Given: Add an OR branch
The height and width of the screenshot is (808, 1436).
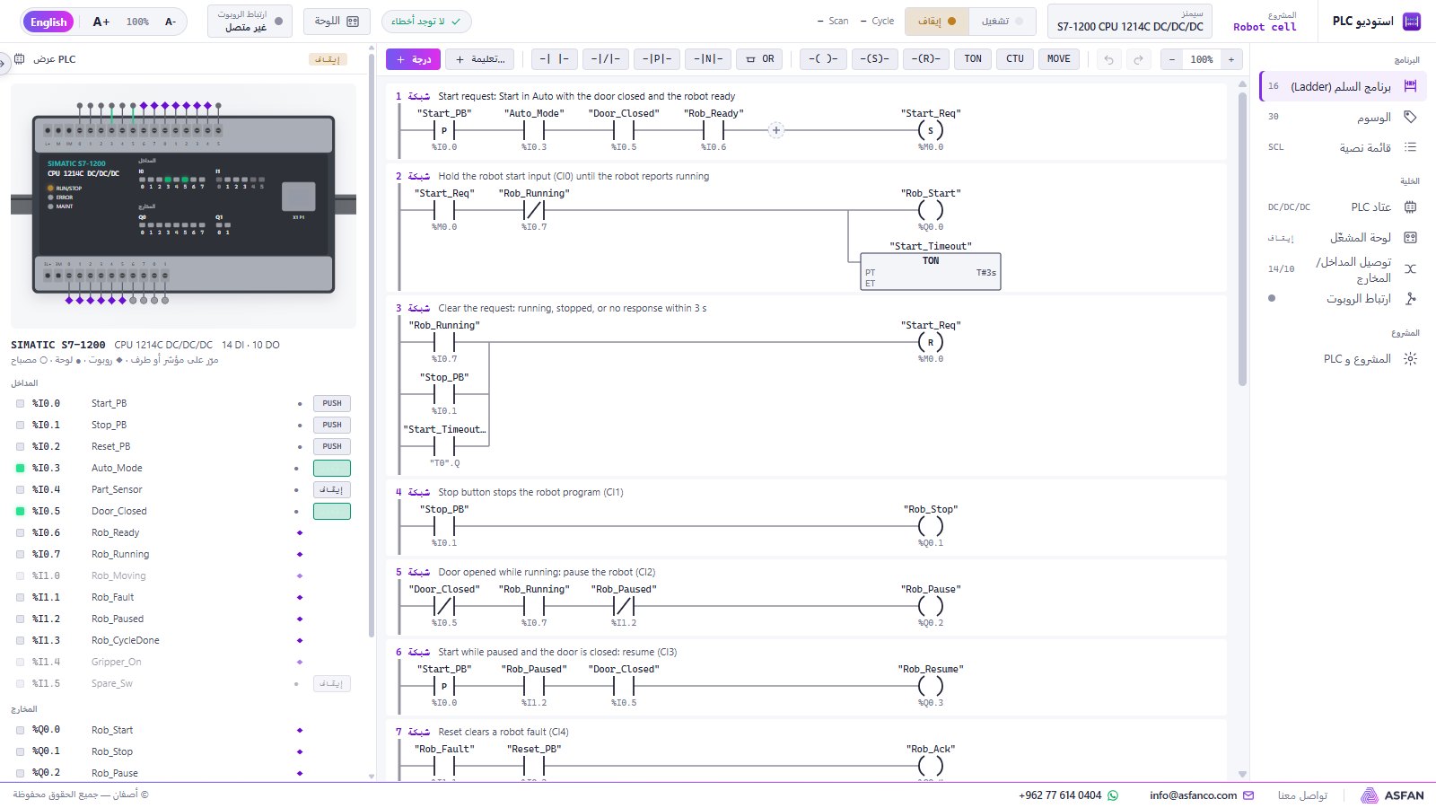Looking at the screenshot, I should (x=759, y=59).
